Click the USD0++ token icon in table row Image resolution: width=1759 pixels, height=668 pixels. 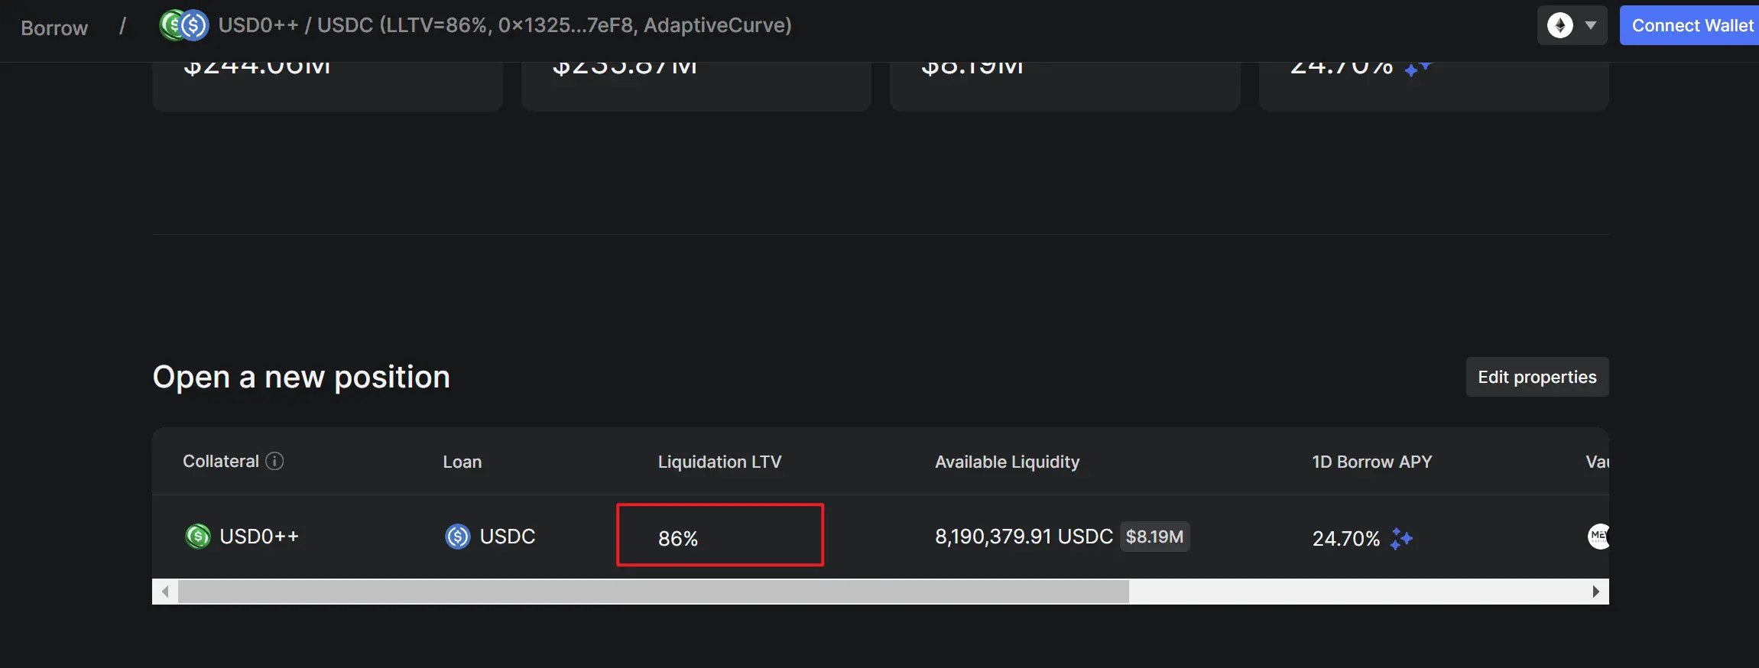tap(197, 537)
